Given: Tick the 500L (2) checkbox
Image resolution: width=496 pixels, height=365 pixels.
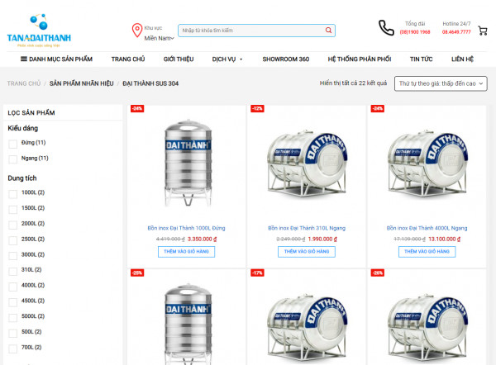Looking at the screenshot, I should pos(13,334).
